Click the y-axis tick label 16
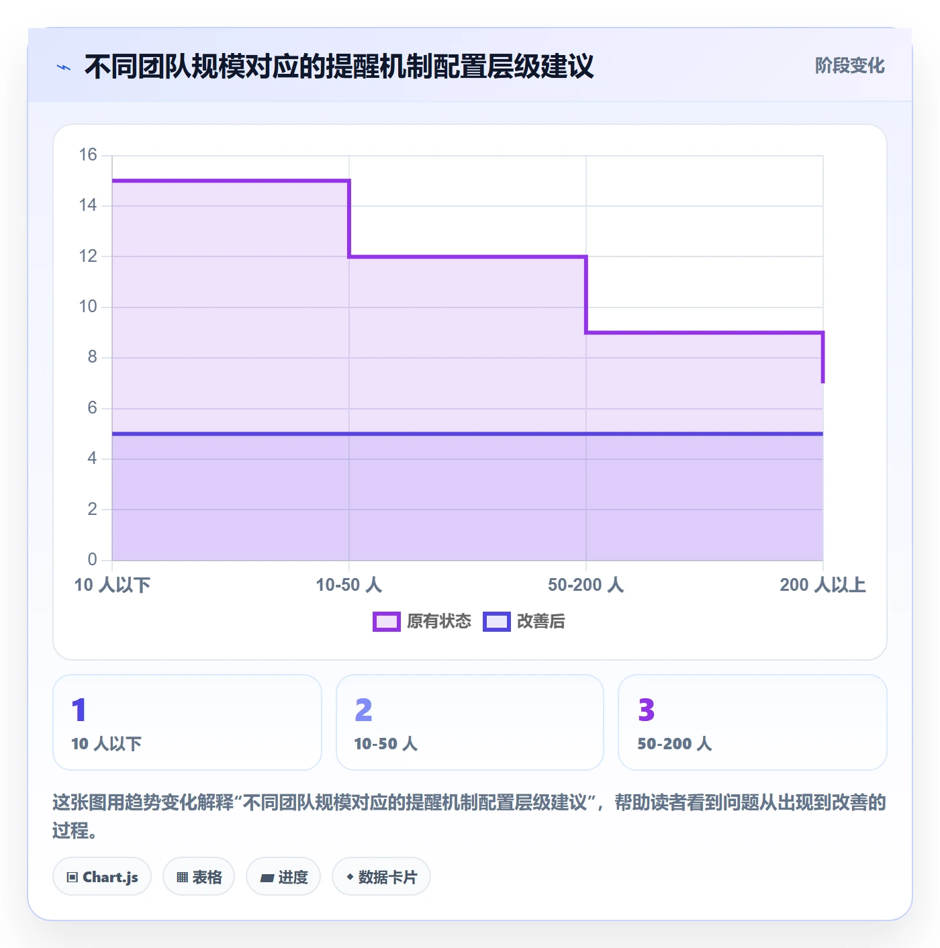The height and width of the screenshot is (948, 940). [88, 155]
